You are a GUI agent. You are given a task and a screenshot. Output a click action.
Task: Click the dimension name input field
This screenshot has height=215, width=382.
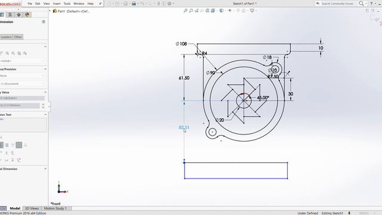(23, 98)
